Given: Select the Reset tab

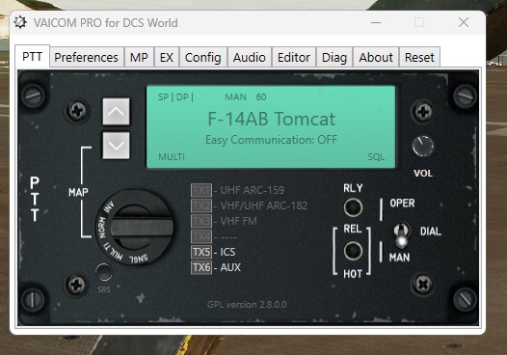Looking at the screenshot, I should pos(419,57).
